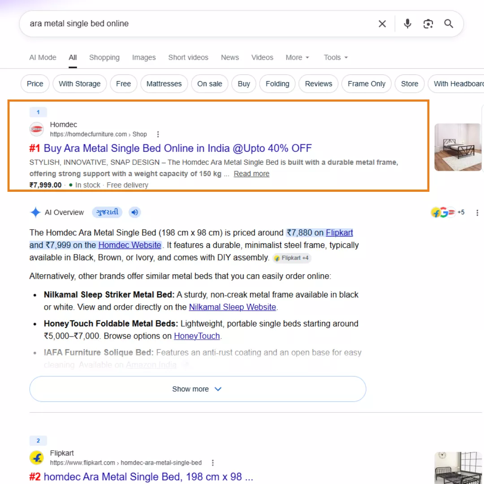Open the Images tab
This screenshot has height=484, width=484.
click(x=144, y=58)
